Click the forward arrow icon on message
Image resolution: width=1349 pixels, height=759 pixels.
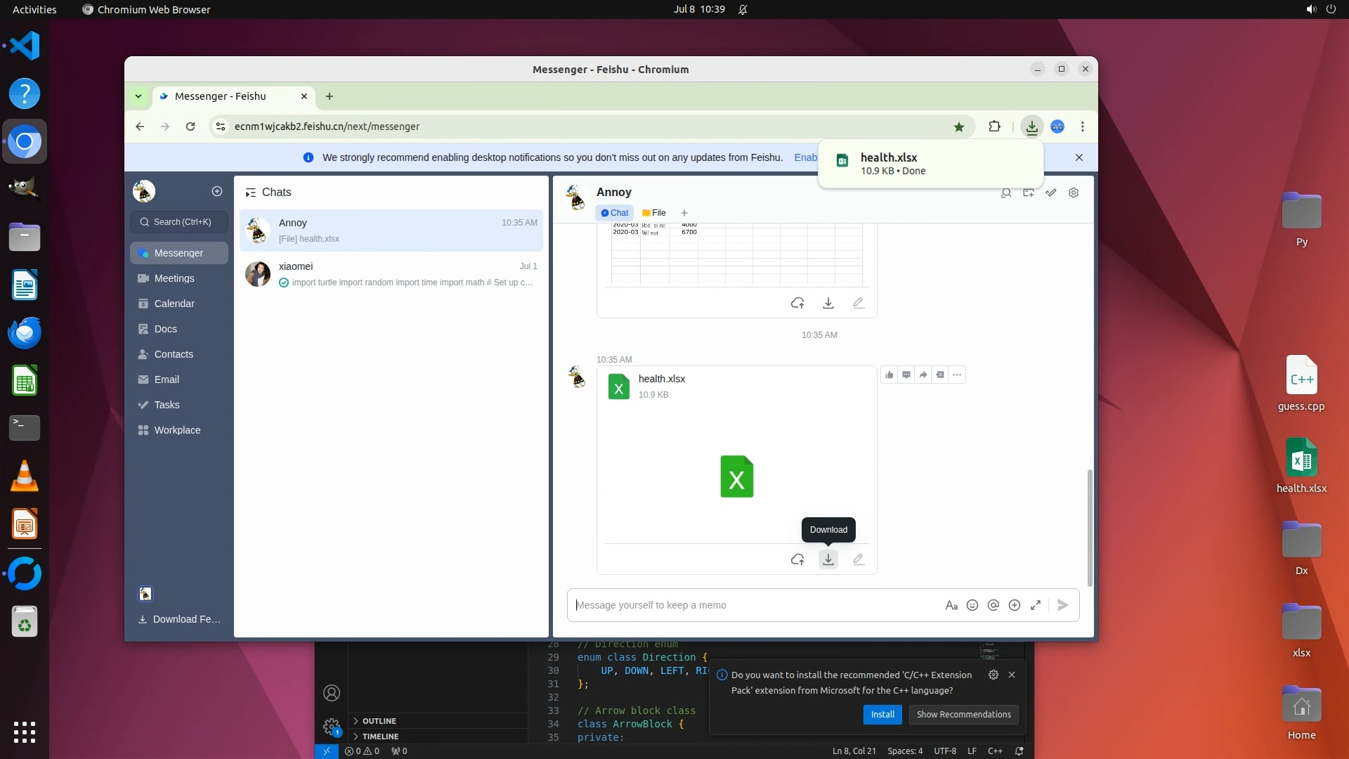click(923, 375)
